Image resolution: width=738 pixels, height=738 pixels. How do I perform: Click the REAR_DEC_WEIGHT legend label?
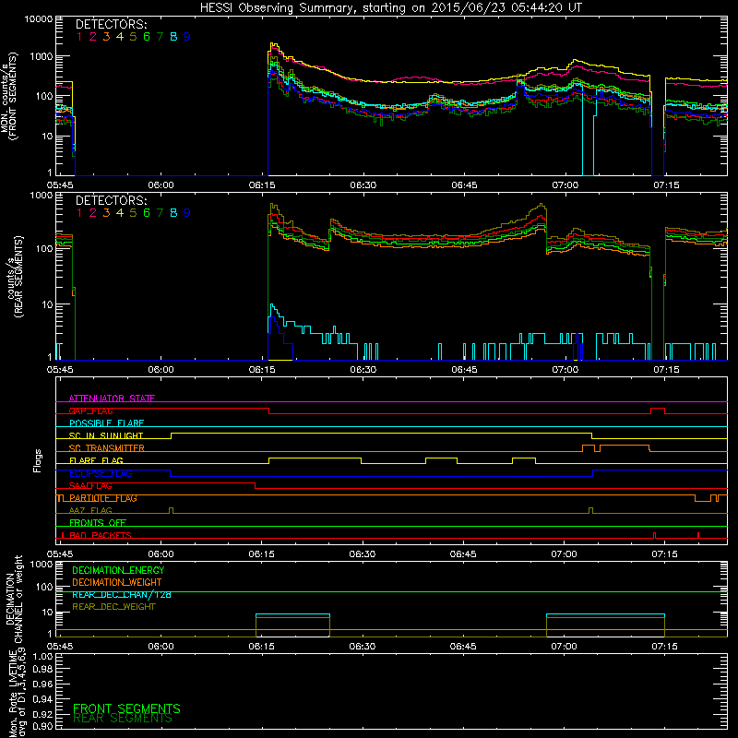113,607
